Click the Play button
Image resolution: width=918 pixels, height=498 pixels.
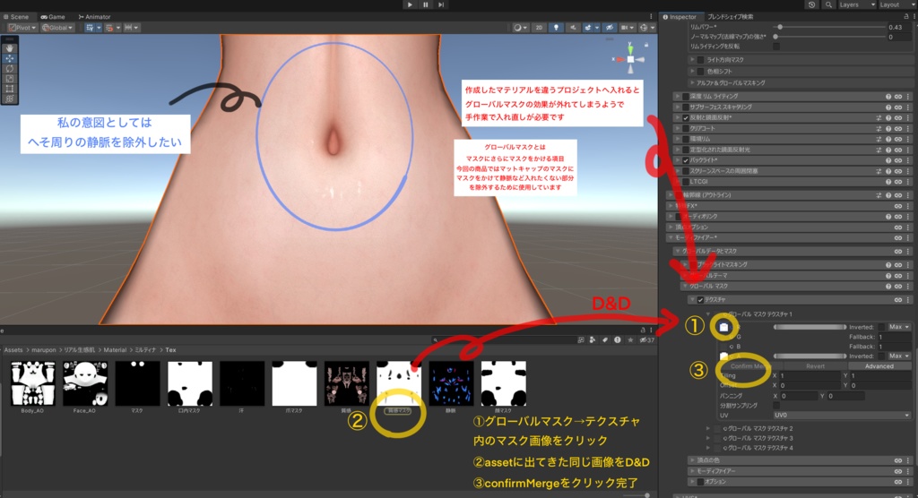tap(410, 4)
